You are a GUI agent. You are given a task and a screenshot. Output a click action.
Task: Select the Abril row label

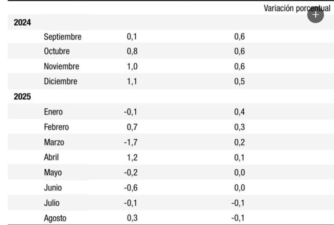[52, 158]
